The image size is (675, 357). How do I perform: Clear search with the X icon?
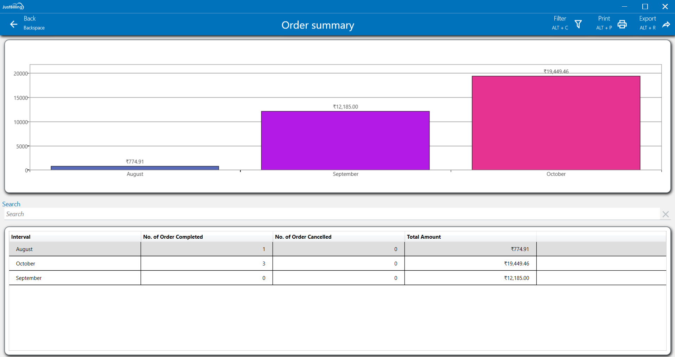click(665, 214)
